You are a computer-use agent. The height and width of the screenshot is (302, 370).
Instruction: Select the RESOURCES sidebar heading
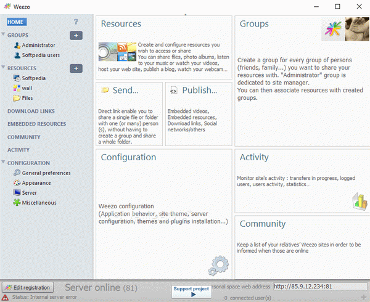[x=22, y=68]
